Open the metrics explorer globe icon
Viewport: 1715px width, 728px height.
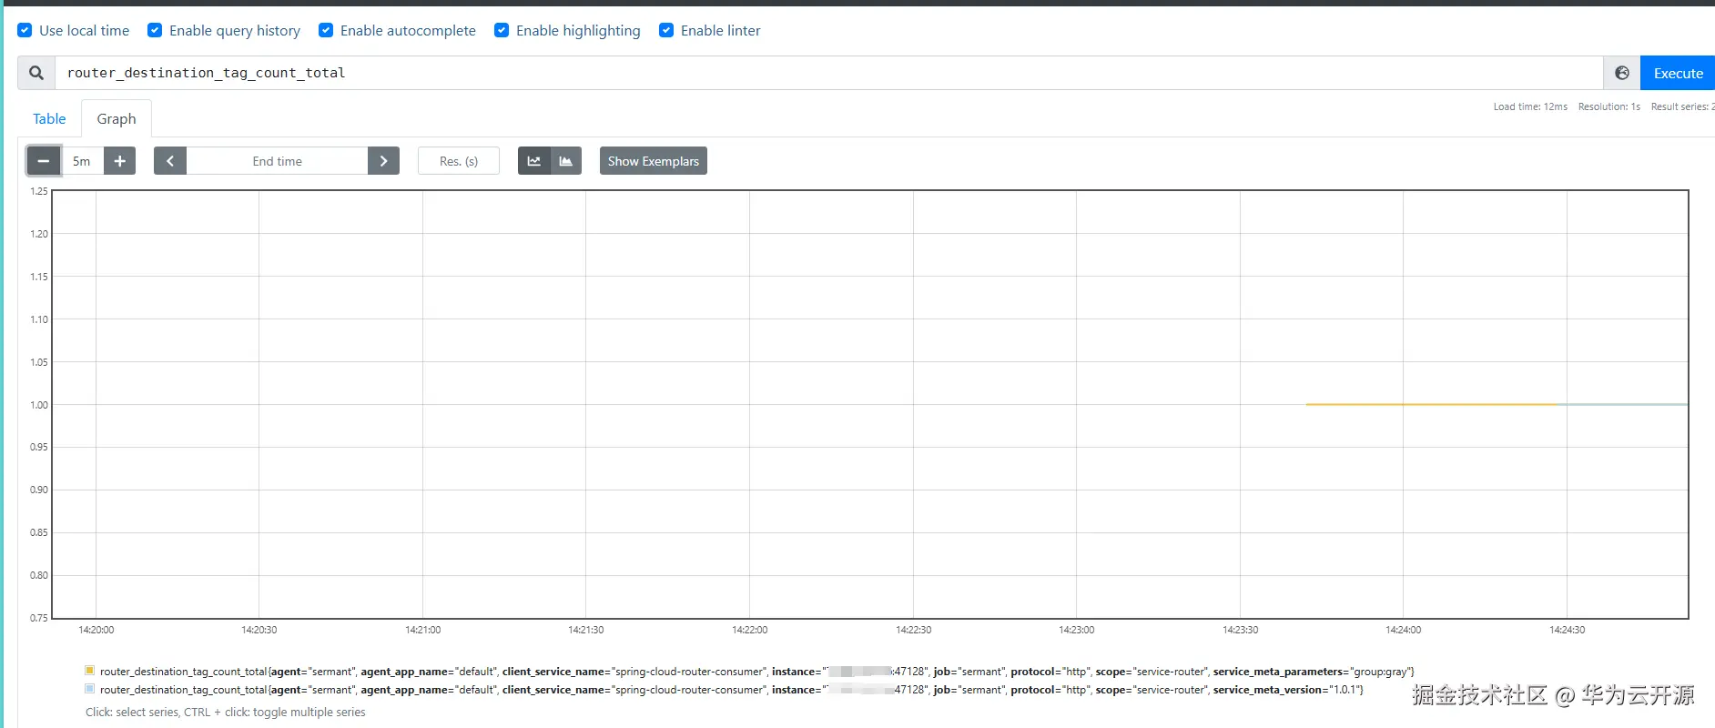[x=1622, y=73]
